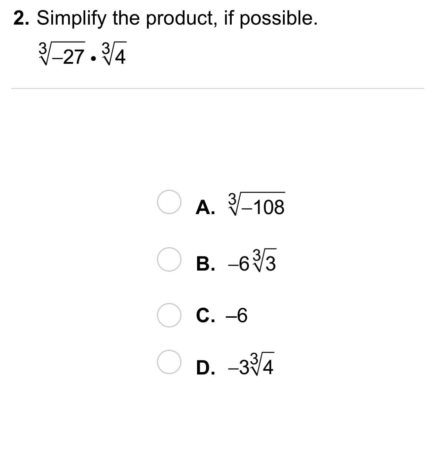Mark the radio button for answer C
This screenshot has height=476, width=437.
[x=169, y=315]
